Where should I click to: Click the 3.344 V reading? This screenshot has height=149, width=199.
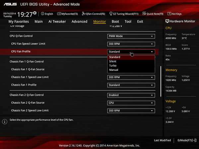tap(169, 122)
